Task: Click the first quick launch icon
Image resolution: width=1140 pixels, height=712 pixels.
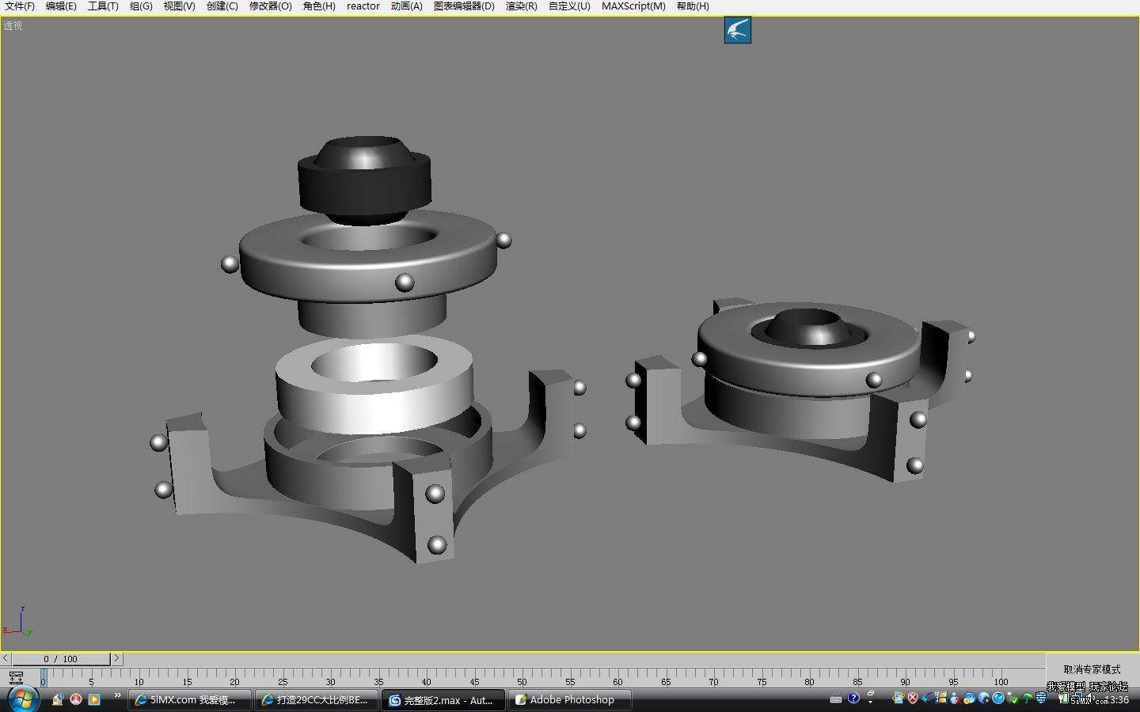Action: pos(57,699)
